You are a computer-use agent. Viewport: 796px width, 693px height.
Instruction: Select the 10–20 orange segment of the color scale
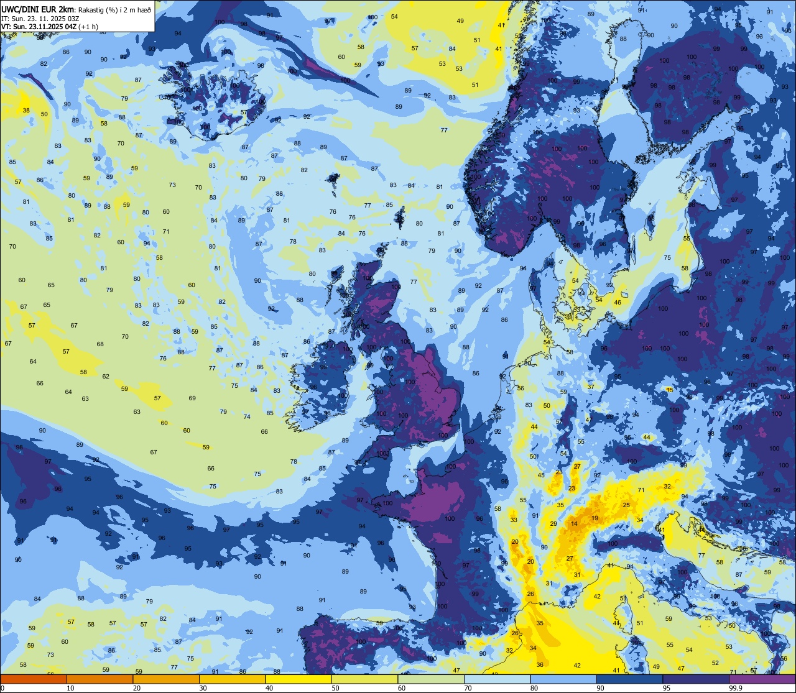[x=99, y=679]
